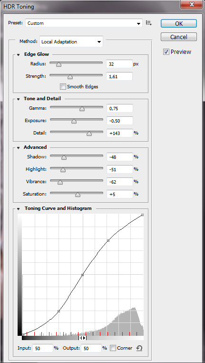The image size is (205, 363).
Task: Click the OK button
Action: point(179,23)
